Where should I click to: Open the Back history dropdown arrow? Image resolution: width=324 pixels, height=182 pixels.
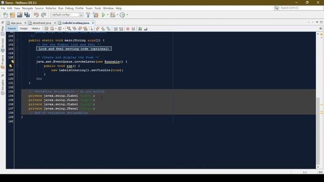[x=56, y=29]
